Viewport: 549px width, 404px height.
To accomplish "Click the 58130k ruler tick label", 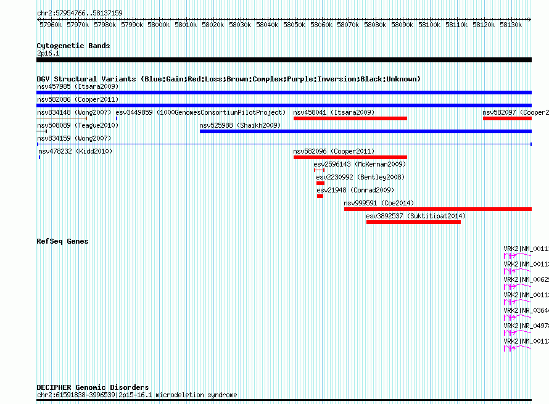I will point(511,25).
